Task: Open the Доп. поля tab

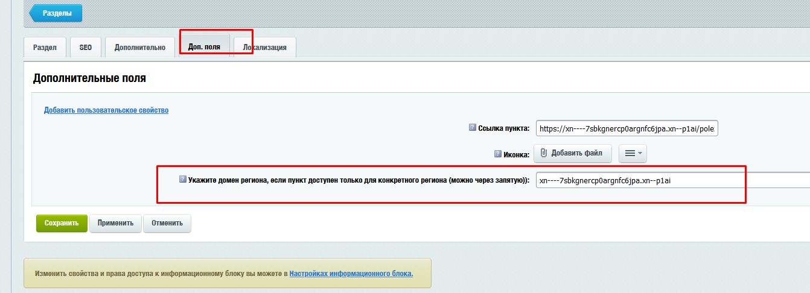Action: [x=204, y=46]
